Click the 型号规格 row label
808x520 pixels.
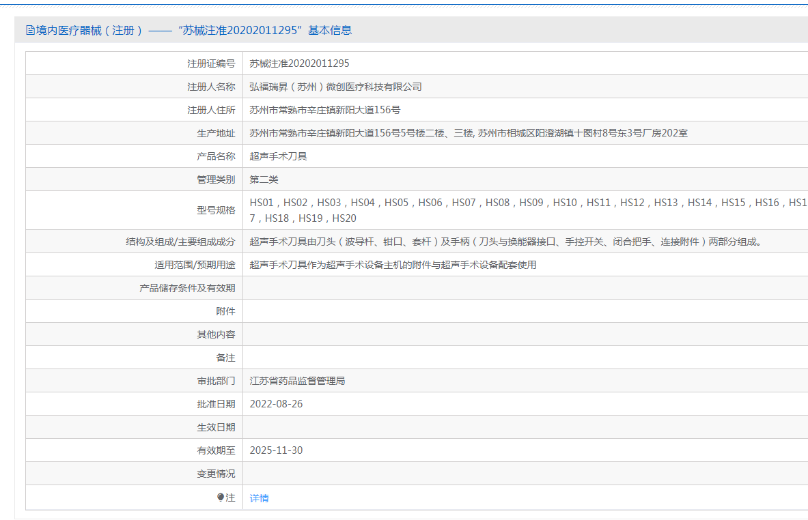[x=216, y=210]
